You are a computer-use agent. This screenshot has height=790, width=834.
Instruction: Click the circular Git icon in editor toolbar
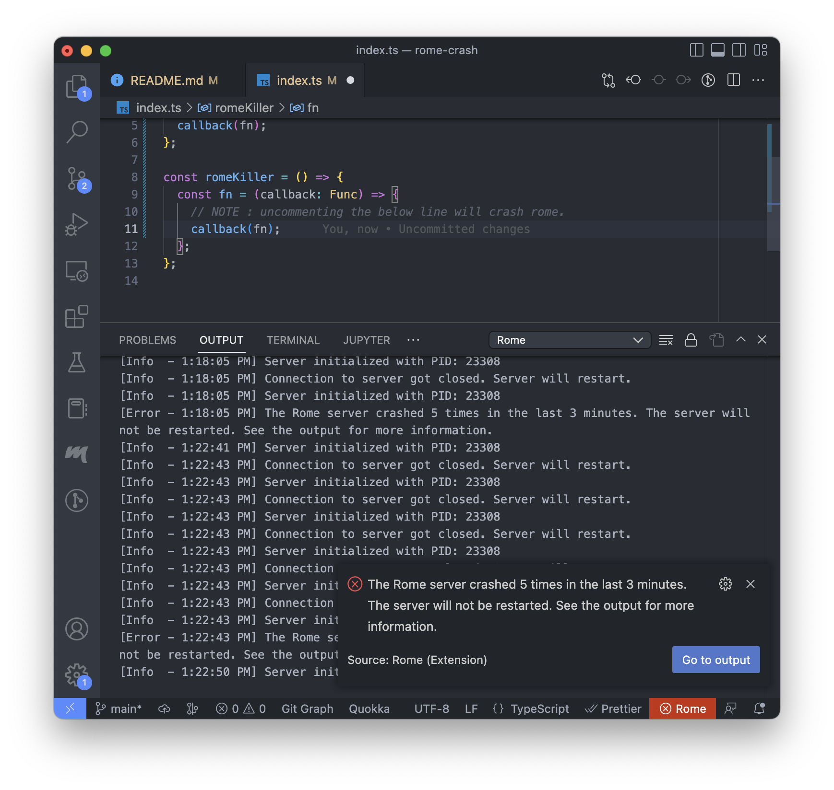point(708,80)
